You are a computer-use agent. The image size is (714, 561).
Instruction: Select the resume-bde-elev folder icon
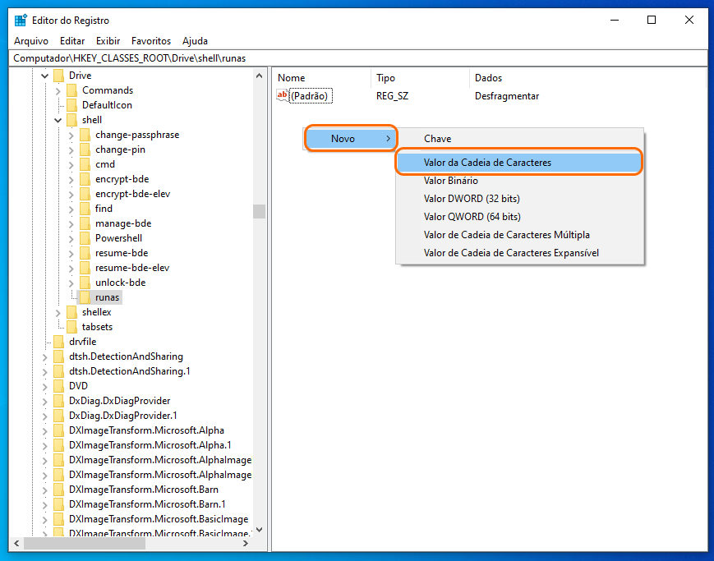85,268
